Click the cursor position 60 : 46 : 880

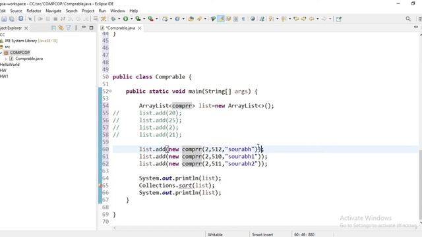(x=305, y=234)
